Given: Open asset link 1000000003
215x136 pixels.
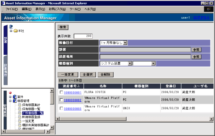Looking at the screenshot, I should coord(73,108).
